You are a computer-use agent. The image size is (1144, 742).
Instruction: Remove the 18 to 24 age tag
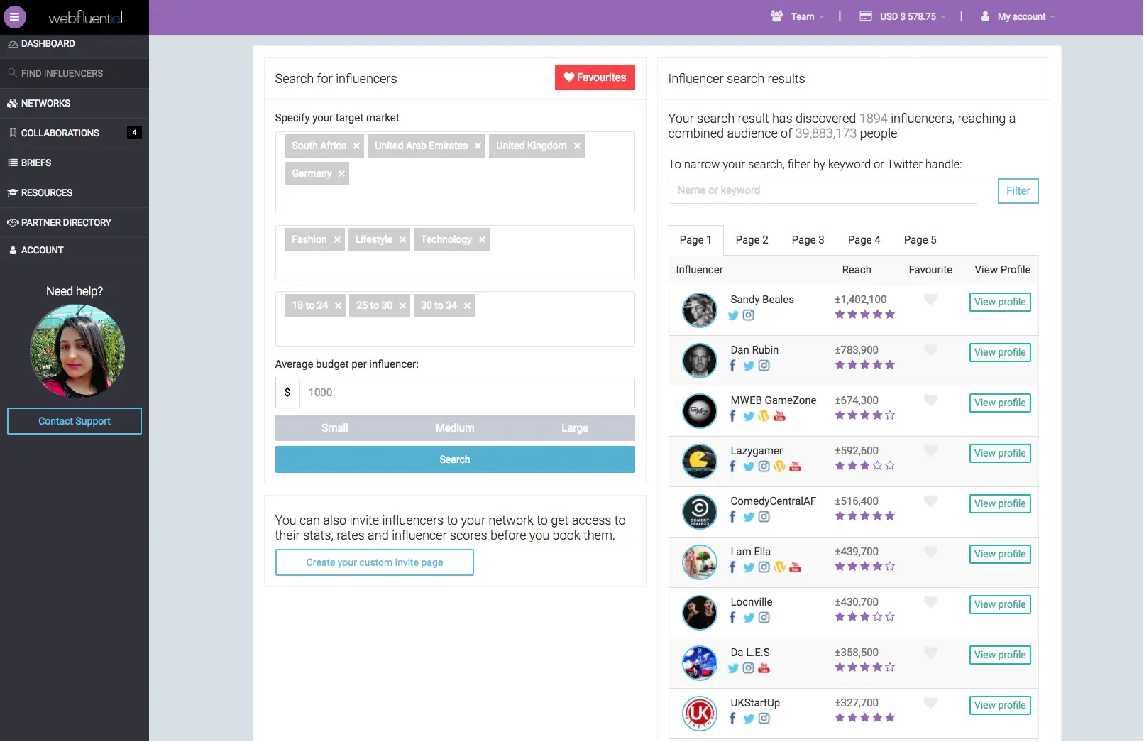point(338,306)
